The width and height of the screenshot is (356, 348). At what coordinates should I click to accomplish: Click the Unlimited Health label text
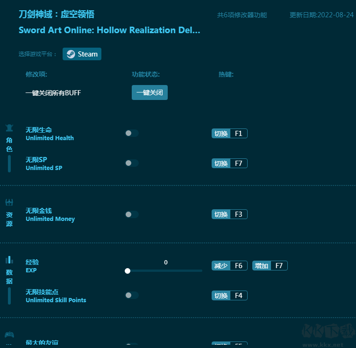point(50,138)
